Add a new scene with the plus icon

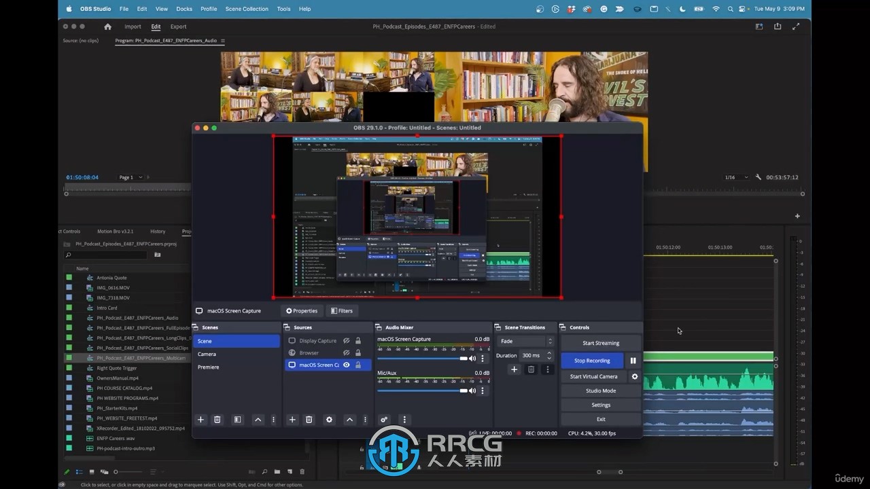pos(201,420)
